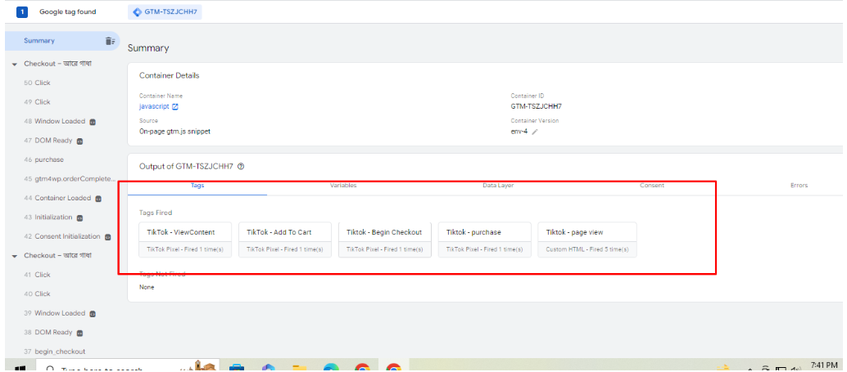Collapse the Checkout group containing event 41

(15, 256)
